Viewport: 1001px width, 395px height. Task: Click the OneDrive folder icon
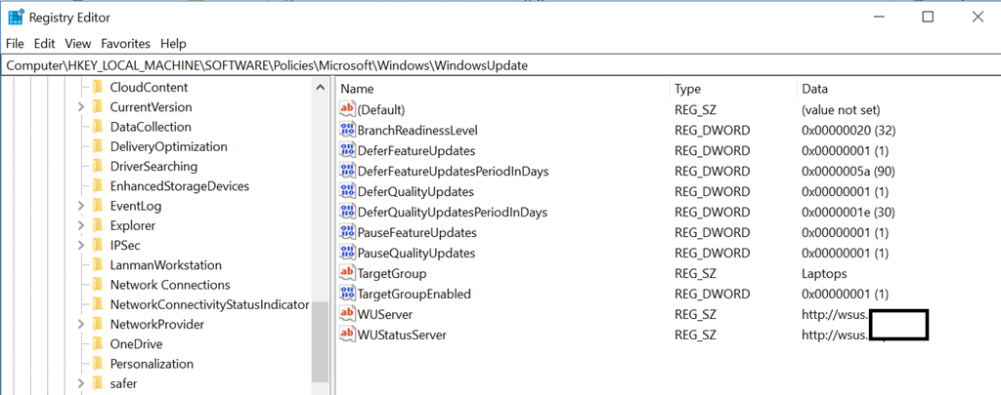pos(98,344)
